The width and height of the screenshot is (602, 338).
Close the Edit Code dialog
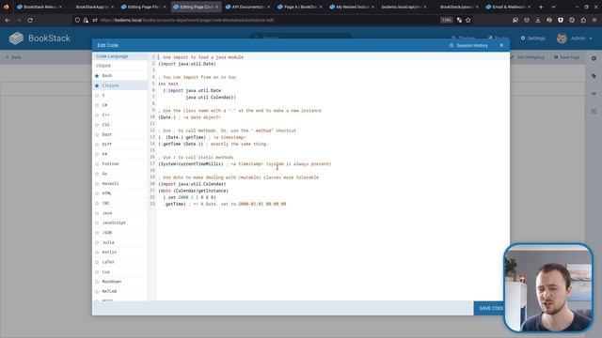pos(501,45)
